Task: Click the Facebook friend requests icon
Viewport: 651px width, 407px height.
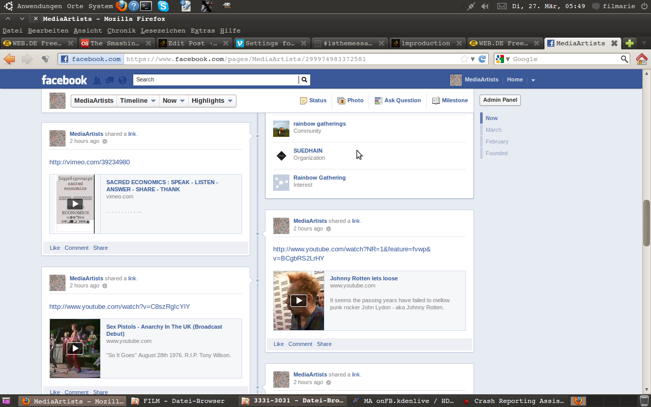Action: pyautogui.click(x=97, y=80)
